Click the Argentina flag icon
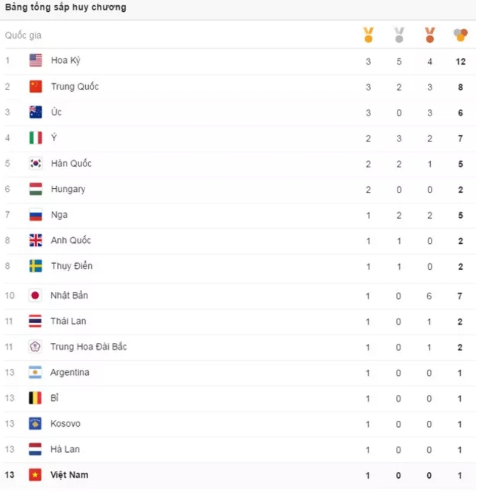The height and width of the screenshot is (492, 479). point(36,373)
